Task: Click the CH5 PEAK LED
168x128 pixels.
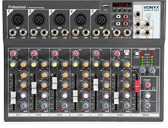Action: [x=103, y=111]
